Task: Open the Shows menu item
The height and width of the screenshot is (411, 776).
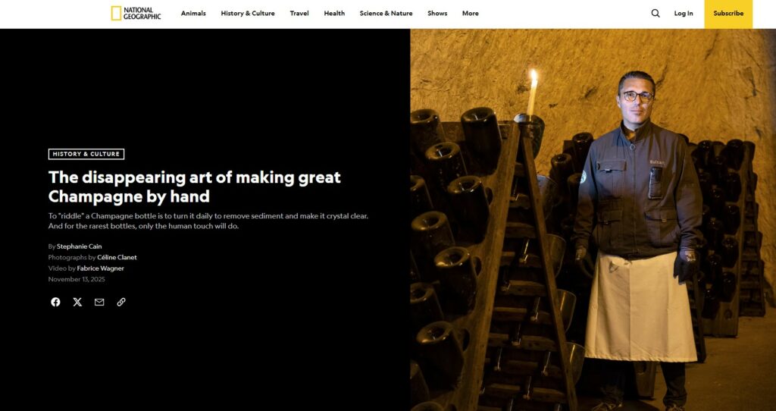Action: (x=437, y=14)
